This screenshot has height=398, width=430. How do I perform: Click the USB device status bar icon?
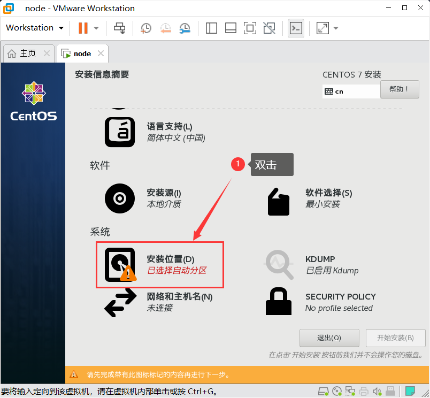(x=390, y=391)
